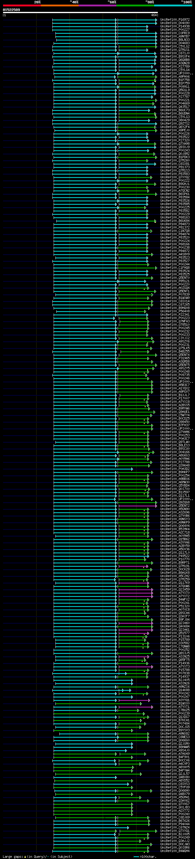The width and height of the screenshot is (195, 859).
Task: Select the UniRef100_A5GN90 label
Action: tap(175, 509)
